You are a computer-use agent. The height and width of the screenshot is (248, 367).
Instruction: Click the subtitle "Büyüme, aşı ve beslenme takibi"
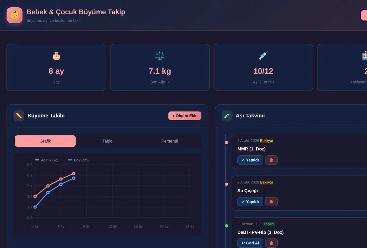(54, 20)
